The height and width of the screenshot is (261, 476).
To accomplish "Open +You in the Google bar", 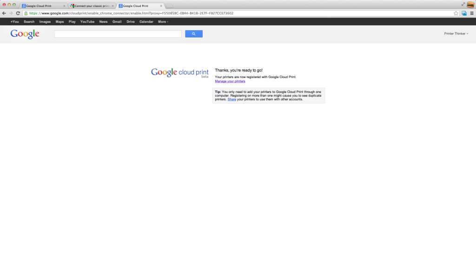I will point(14,22).
